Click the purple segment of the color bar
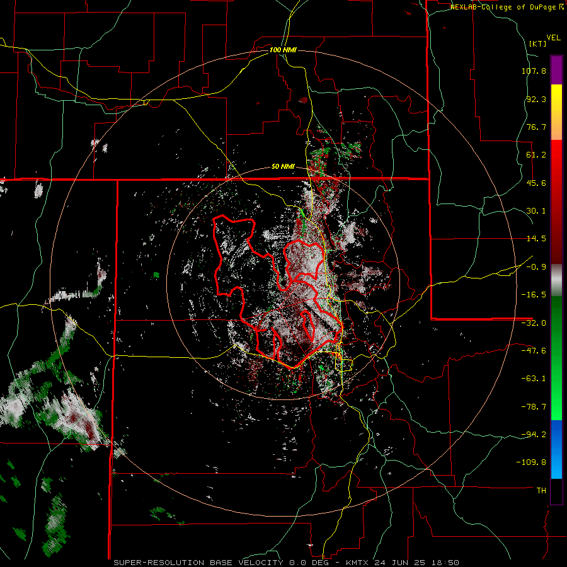 click(x=556, y=71)
